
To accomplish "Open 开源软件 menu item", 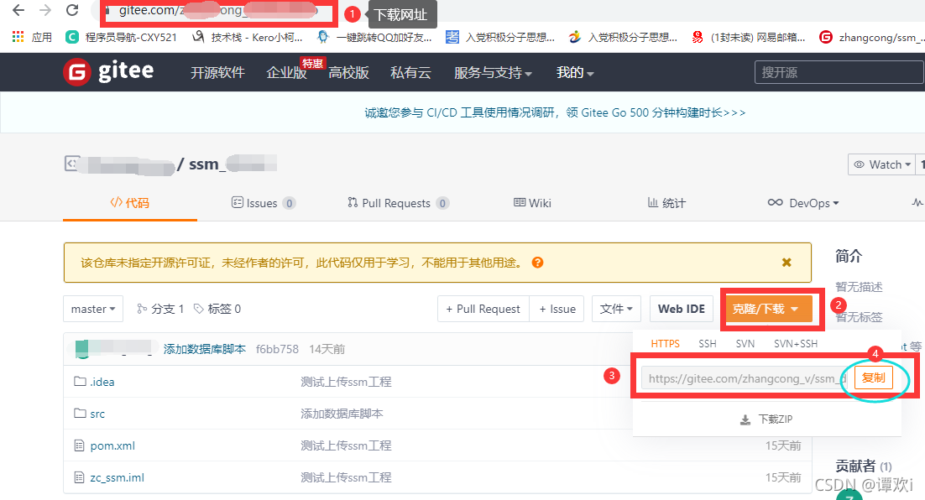I will [217, 72].
